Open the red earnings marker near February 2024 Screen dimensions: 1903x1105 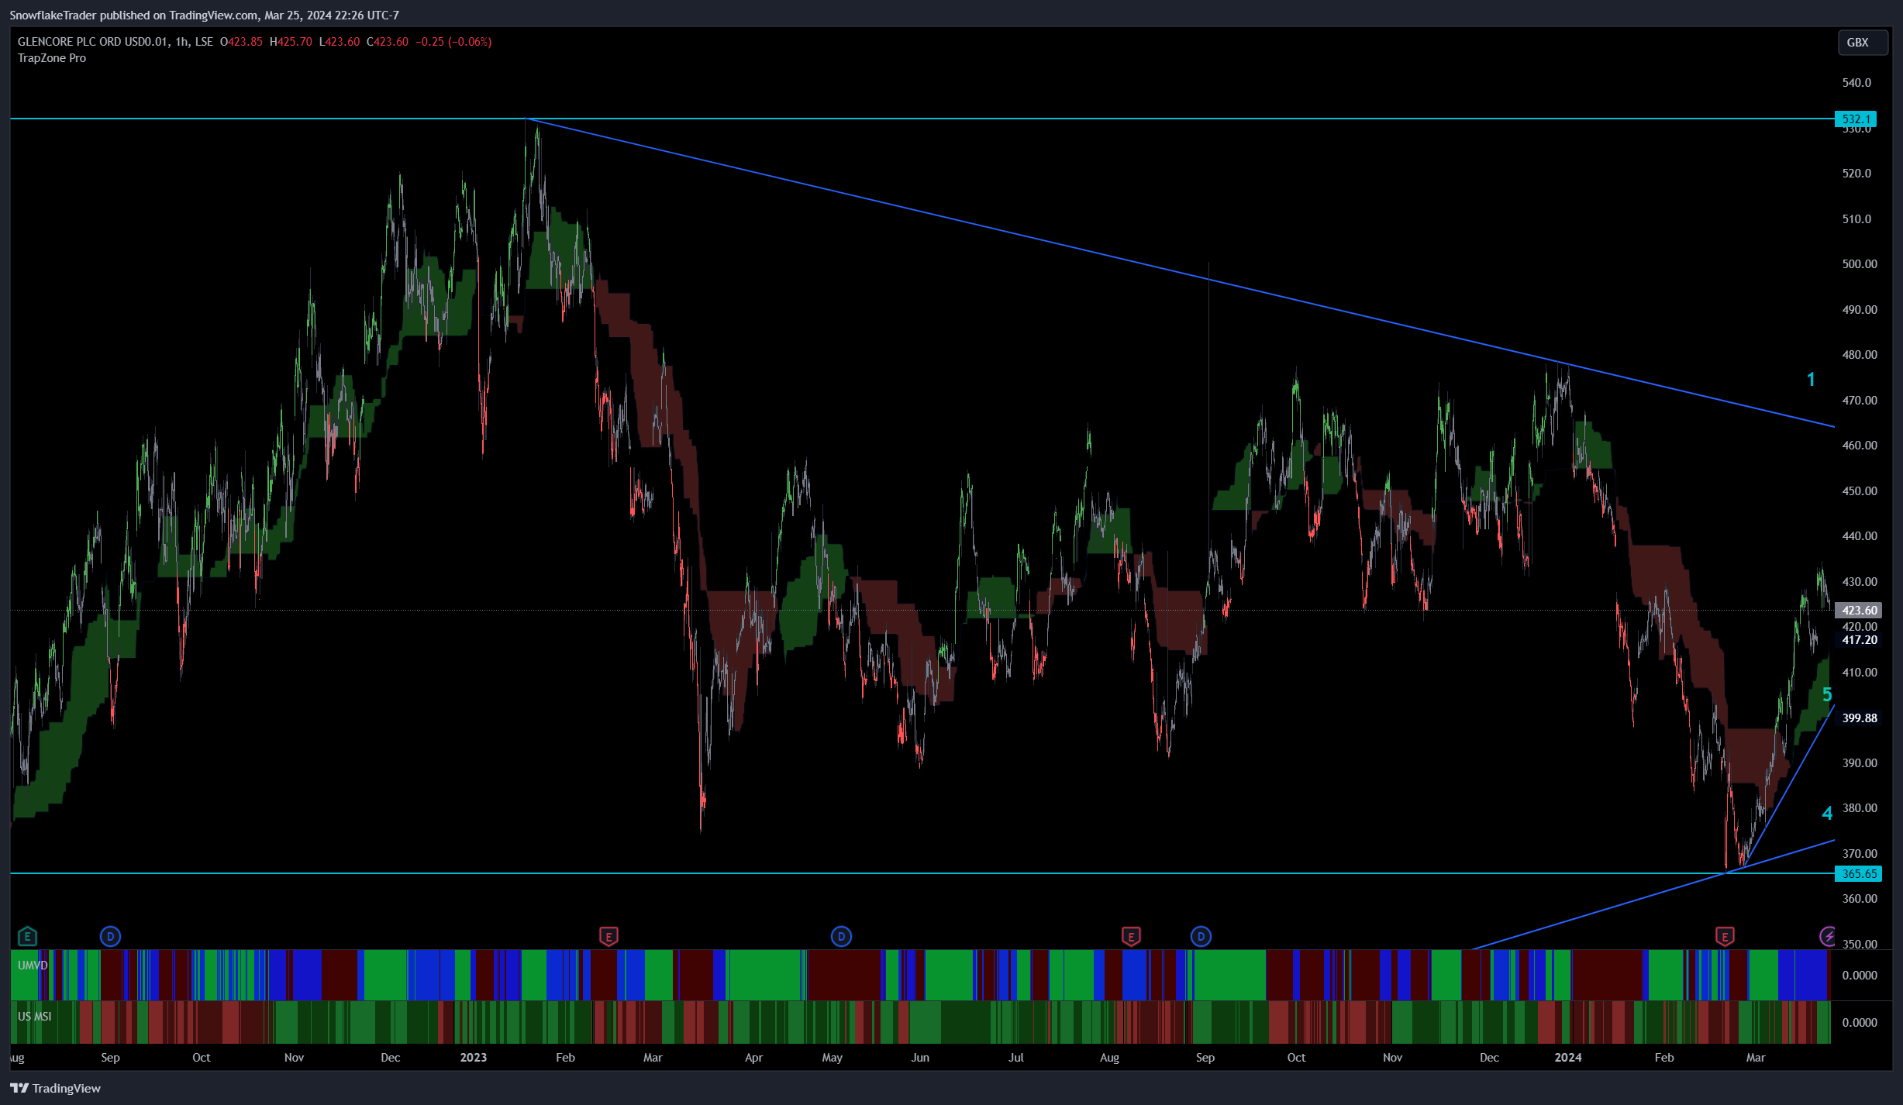[1725, 936]
